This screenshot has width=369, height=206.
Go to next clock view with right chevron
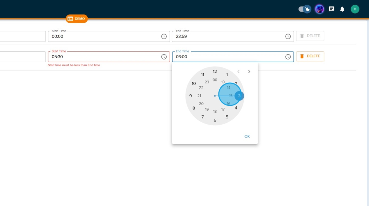point(249,72)
